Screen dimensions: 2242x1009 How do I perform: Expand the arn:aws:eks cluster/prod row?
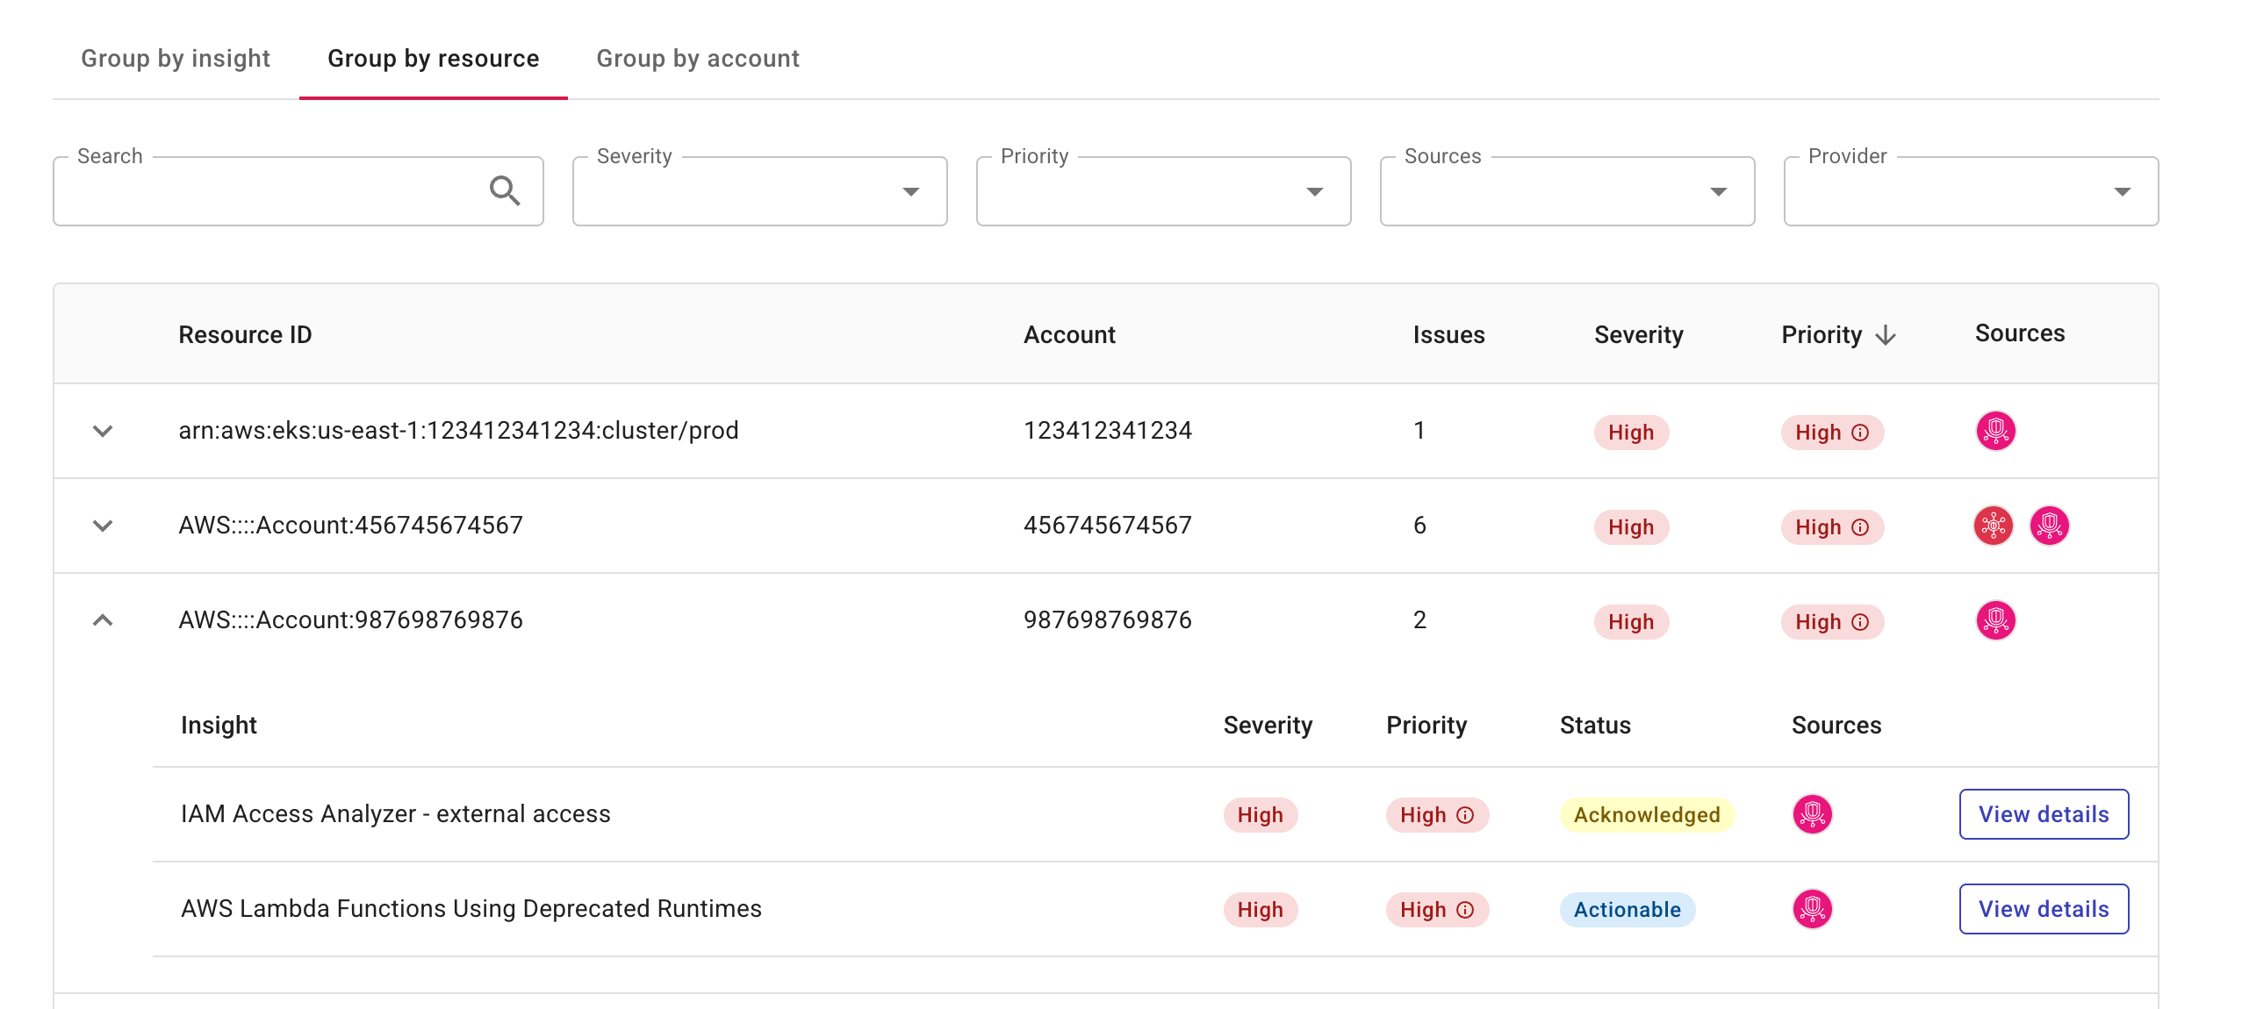click(x=104, y=431)
